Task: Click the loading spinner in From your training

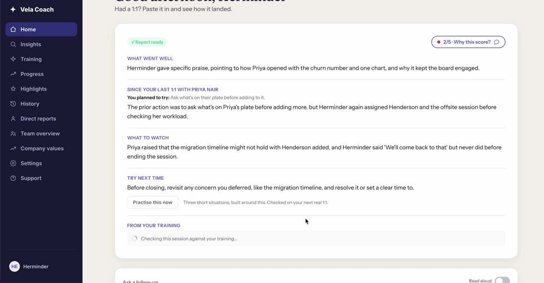Action: pyautogui.click(x=135, y=239)
